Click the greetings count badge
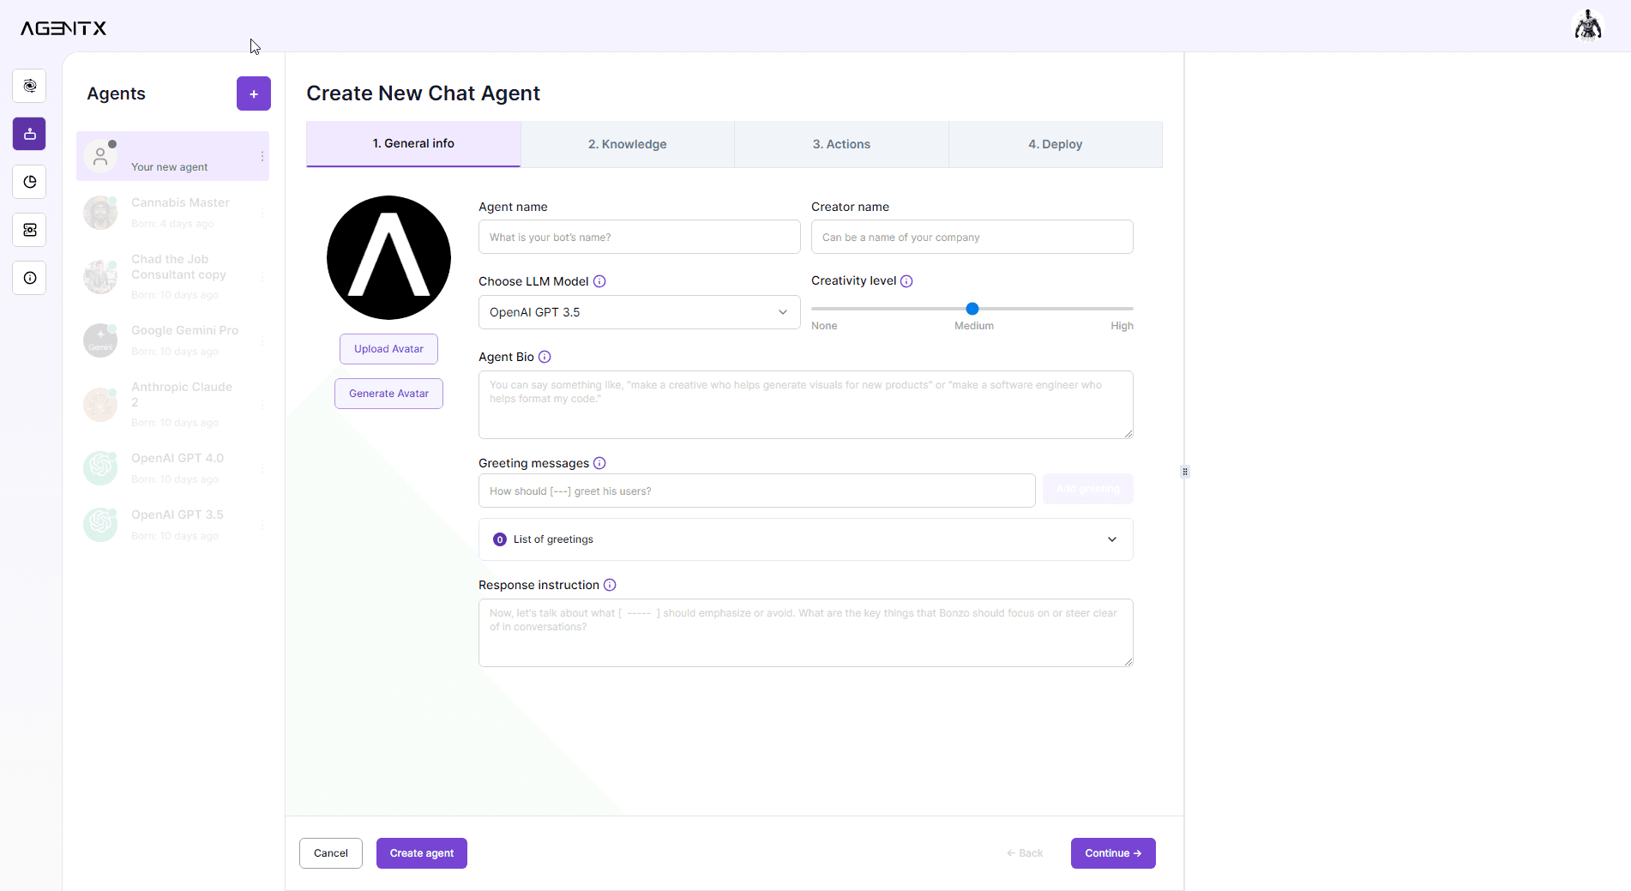Screen dimensions: 1631x891 click(x=500, y=539)
